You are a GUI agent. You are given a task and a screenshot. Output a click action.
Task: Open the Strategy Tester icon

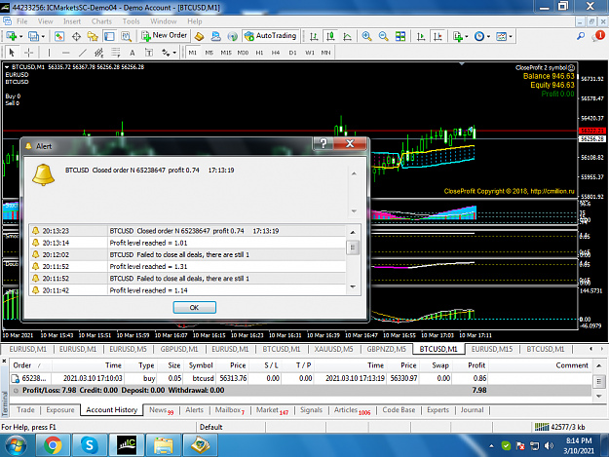coord(127,36)
